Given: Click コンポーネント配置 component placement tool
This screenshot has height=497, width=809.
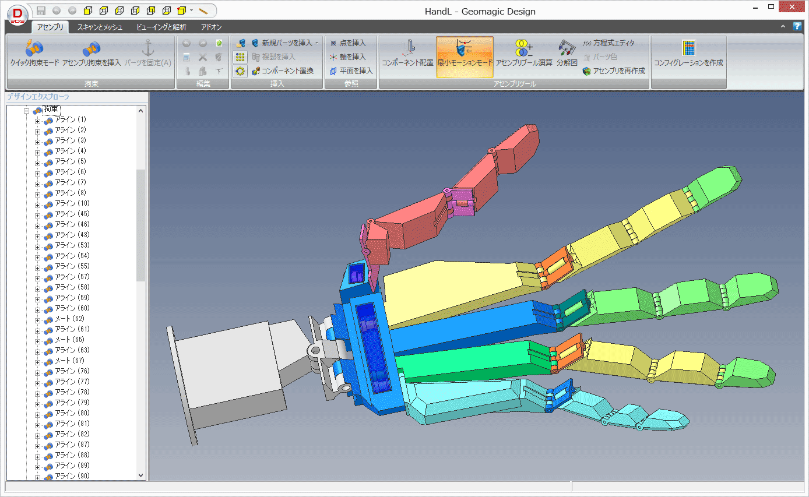Looking at the screenshot, I should tap(407, 54).
